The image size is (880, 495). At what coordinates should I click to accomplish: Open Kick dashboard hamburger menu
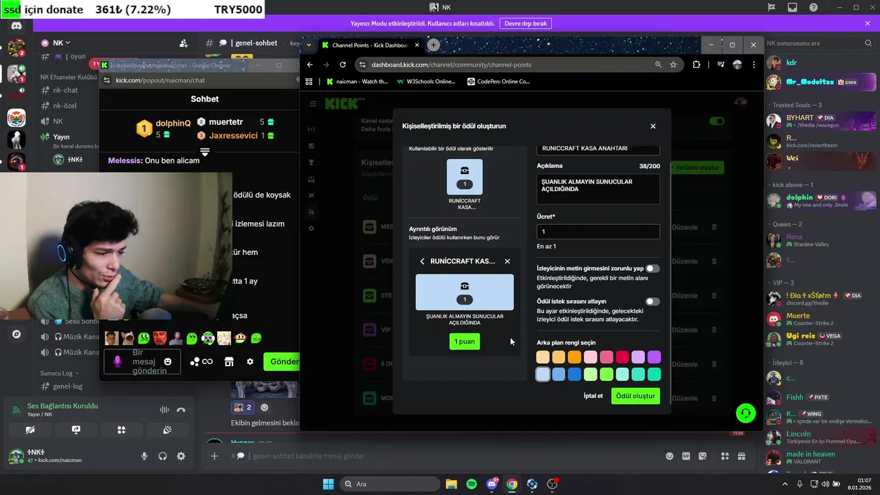tap(313, 104)
